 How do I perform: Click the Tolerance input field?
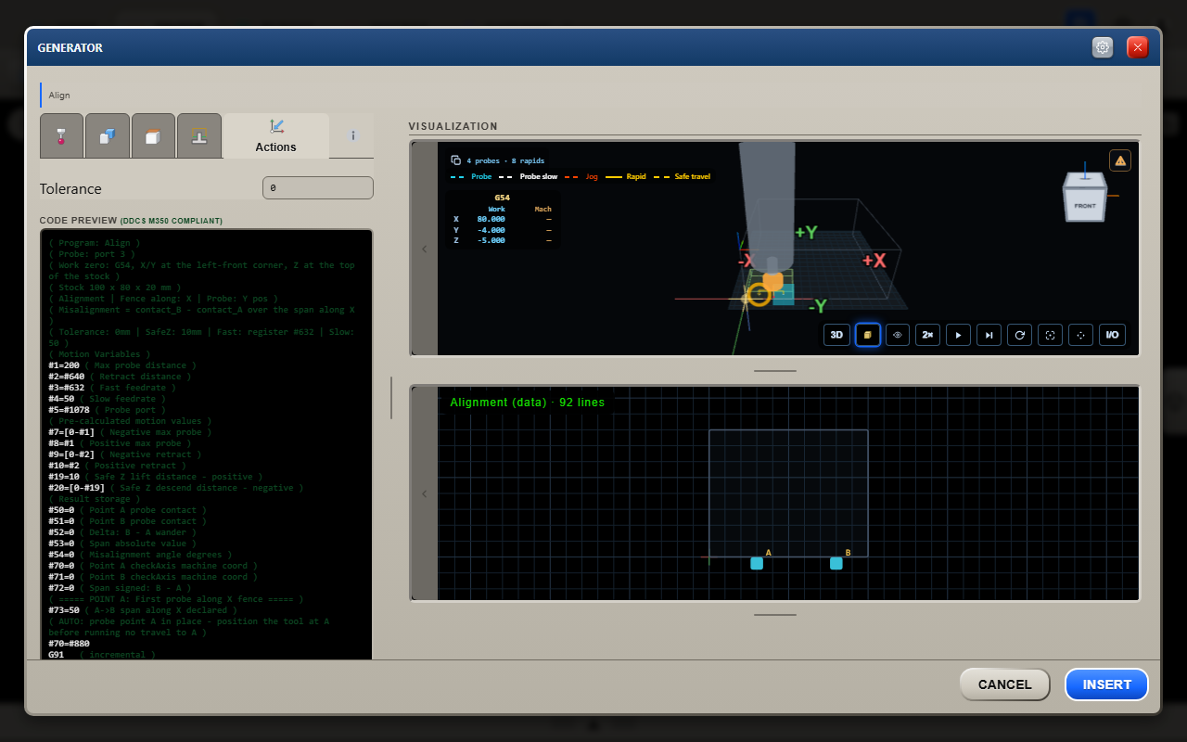click(318, 188)
